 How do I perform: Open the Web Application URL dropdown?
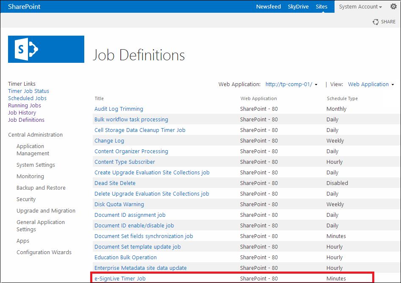291,84
